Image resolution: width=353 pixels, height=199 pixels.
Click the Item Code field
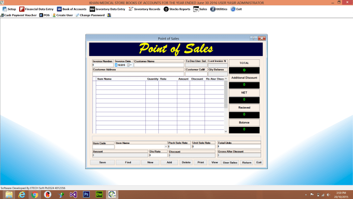click(x=103, y=147)
